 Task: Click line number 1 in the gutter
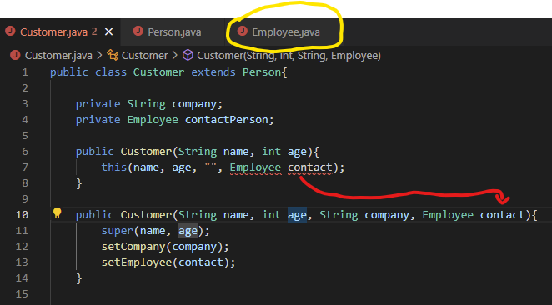point(25,72)
